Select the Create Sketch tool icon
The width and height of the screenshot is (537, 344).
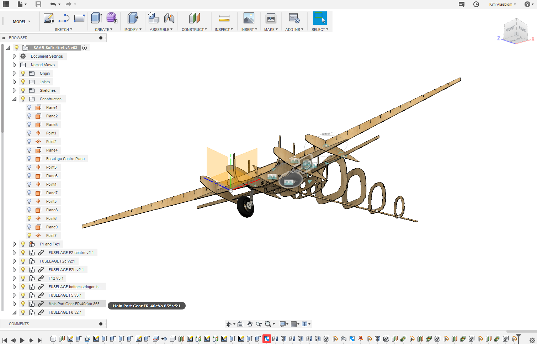coord(48,18)
